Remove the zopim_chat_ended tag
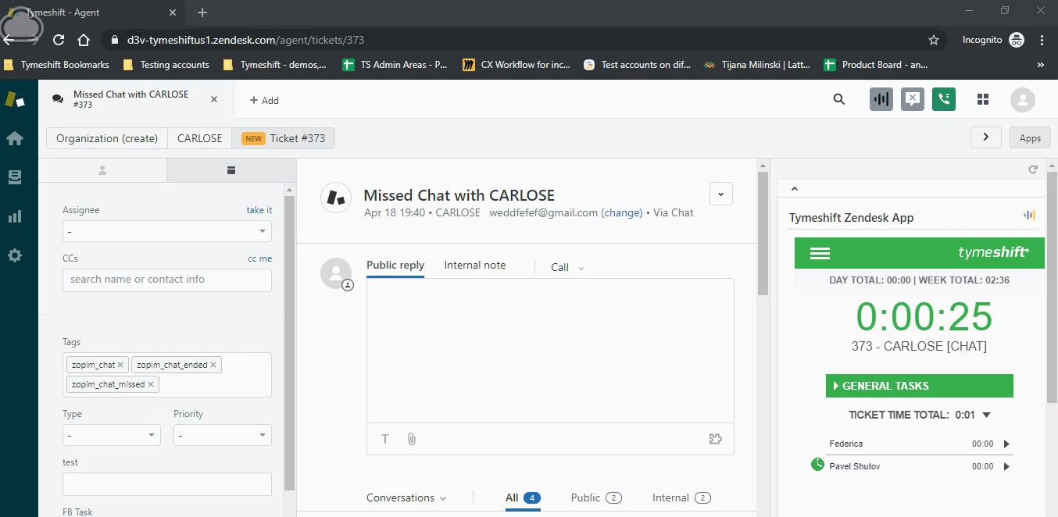The image size is (1058, 517). (x=213, y=365)
